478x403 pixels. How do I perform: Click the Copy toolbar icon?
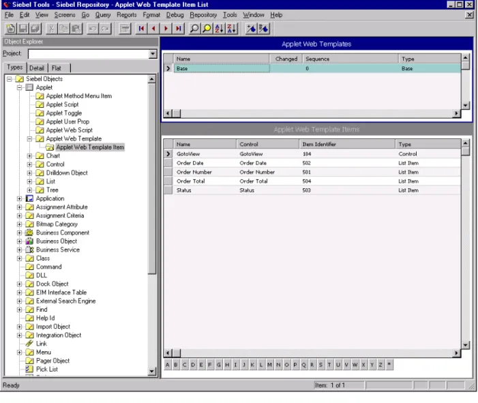pyautogui.click(x=63, y=29)
